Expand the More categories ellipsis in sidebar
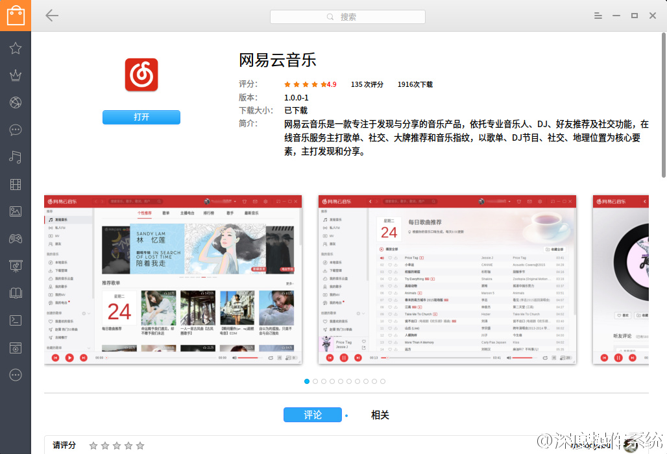The width and height of the screenshot is (667, 454). point(16,375)
